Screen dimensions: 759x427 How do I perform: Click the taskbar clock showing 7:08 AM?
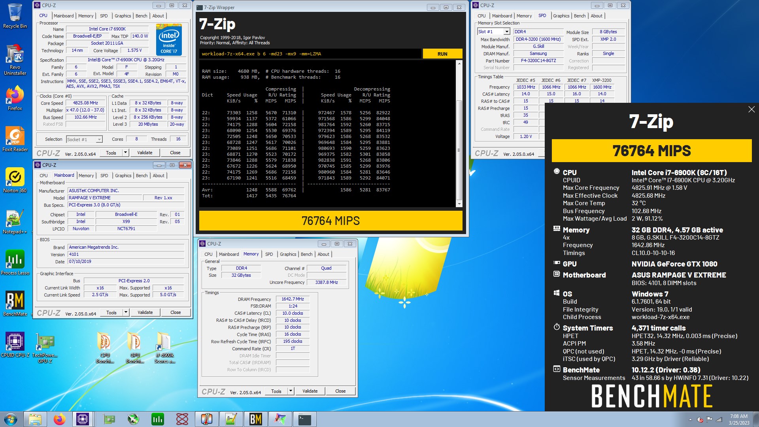pyautogui.click(x=739, y=419)
